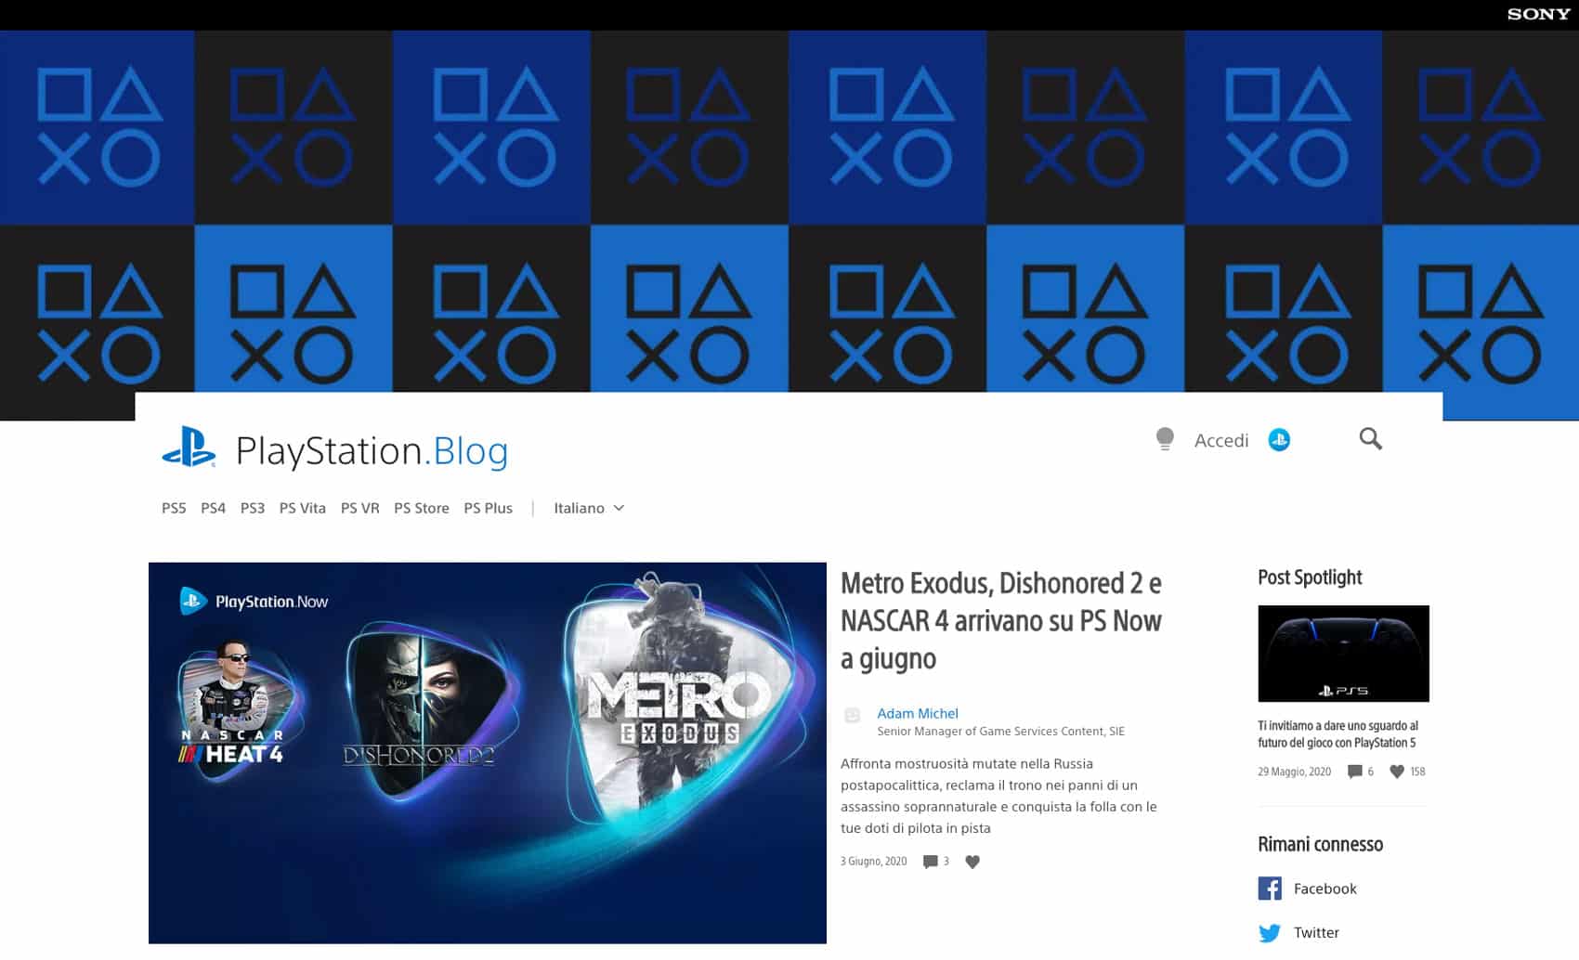Toggle the lightbulb theme icon
The height and width of the screenshot is (960, 1579).
click(x=1165, y=439)
